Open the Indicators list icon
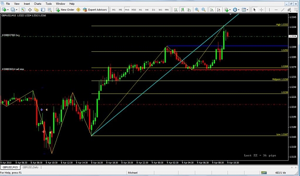This screenshot has height=176, width=300. coord(227,10)
